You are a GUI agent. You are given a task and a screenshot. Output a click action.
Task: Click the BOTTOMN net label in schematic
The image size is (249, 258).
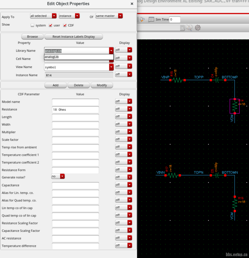(230, 172)
